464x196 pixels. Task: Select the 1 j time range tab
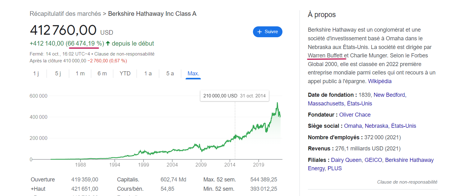(36, 73)
